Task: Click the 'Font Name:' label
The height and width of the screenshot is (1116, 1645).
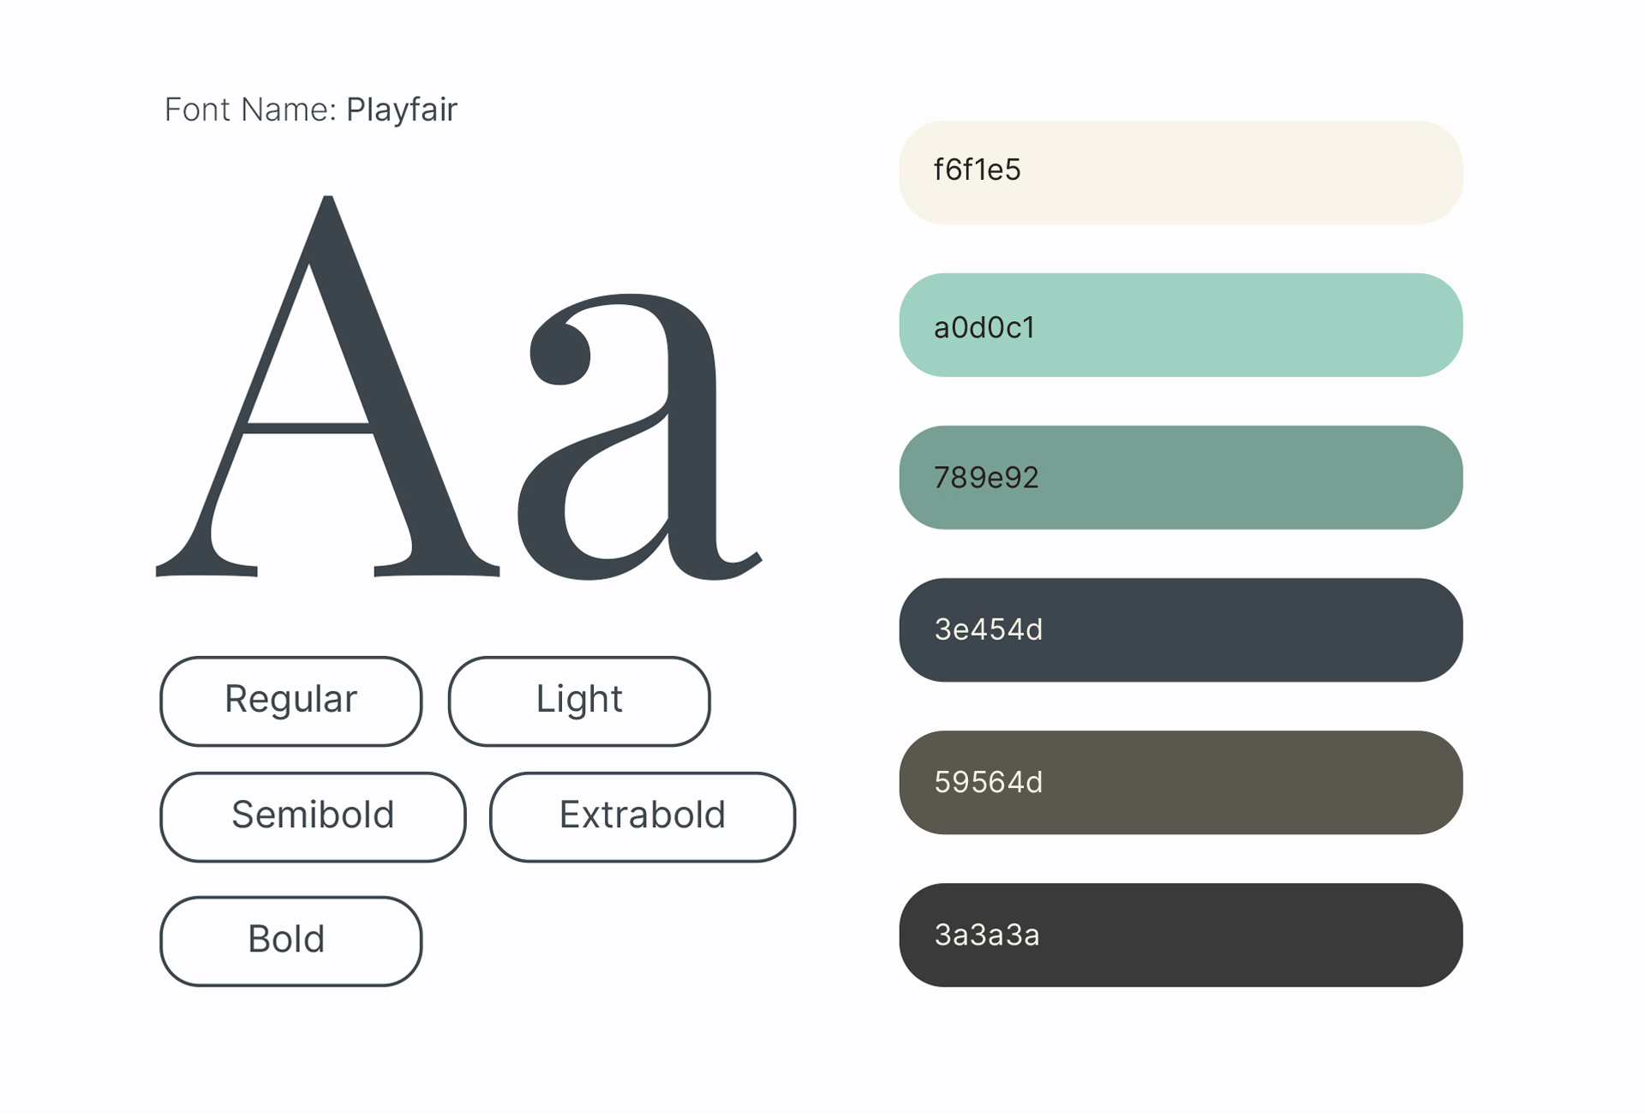Action: [250, 110]
